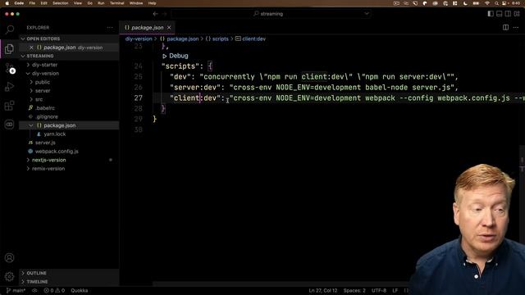525x295 pixels.
Task: Click Ln 27, Col 12 cursor position
Action: pyautogui.click(x=322, y=291)
